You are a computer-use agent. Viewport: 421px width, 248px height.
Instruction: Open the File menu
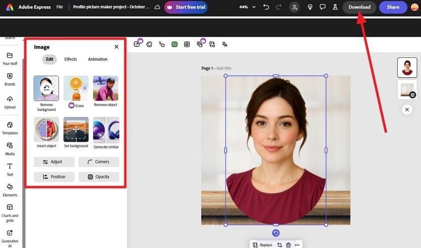pyautogui.click(x=59, y=7)
